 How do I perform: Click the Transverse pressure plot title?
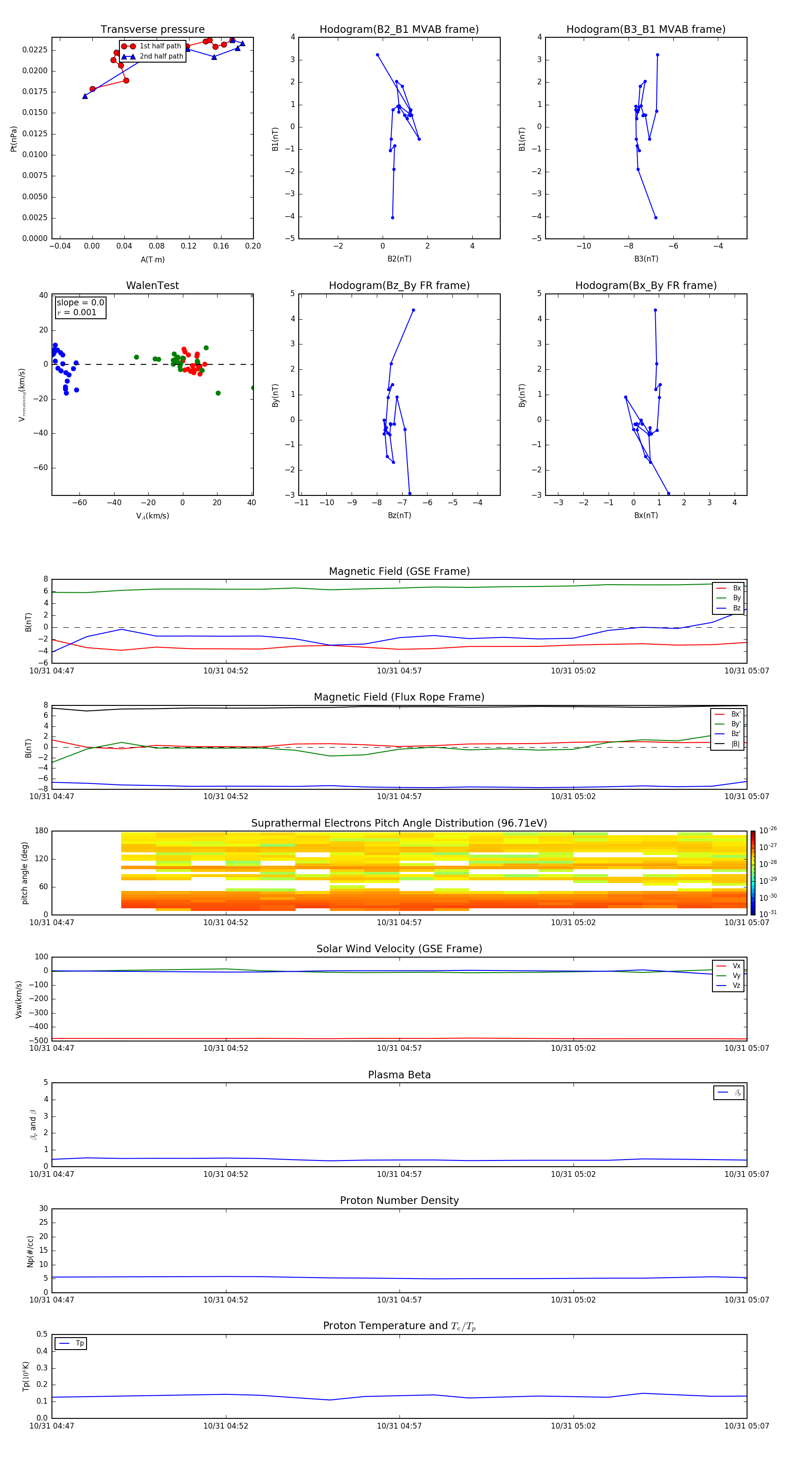(152, 30)
